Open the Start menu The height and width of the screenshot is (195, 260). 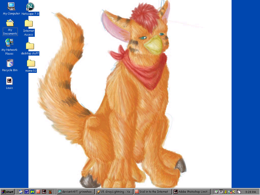tap(7, 192)
